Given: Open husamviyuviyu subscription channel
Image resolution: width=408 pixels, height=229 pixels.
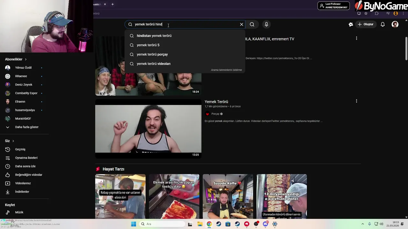Looking at the screenshot, I should (x=25, y=110).
